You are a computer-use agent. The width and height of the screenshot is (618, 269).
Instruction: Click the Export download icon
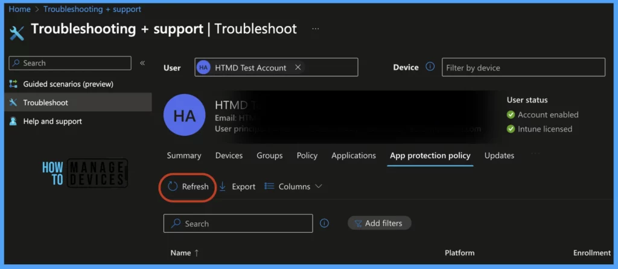click(223, 187)
